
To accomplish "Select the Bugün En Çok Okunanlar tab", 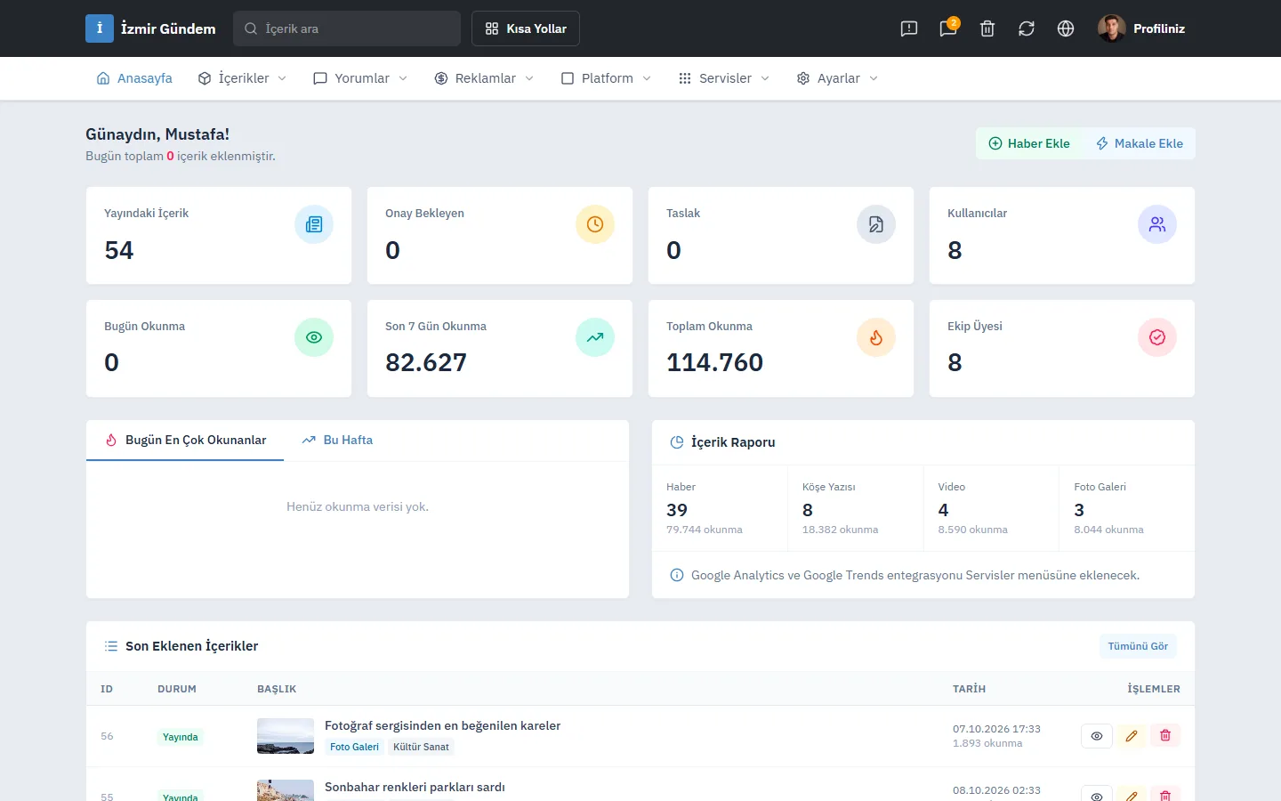I will pos(185,440).
